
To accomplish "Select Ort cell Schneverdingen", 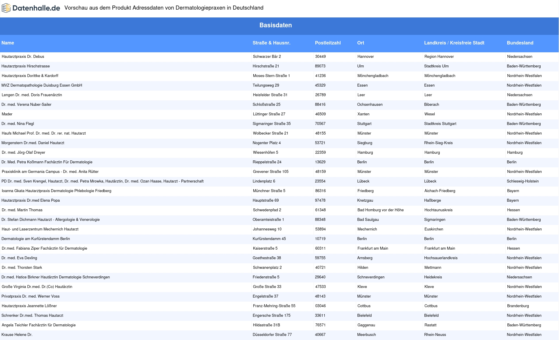I will pyautogui.click(x=371, y=277).
